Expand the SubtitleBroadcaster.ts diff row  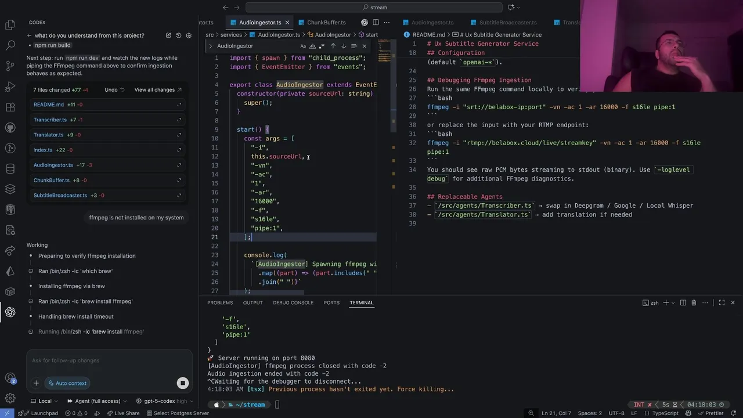coord(179,195)
